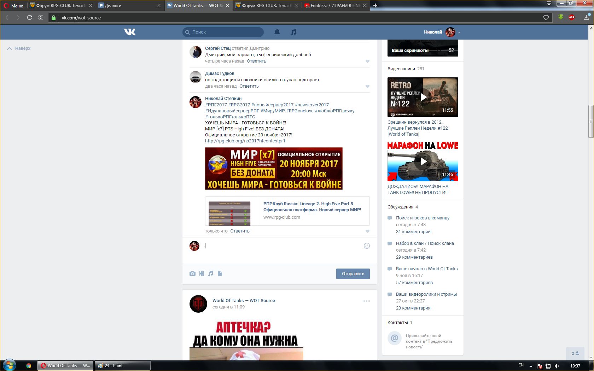This screenshot has height=371, width=594.
Task: Open new browser tab plus button
Action: click(375, 5)
